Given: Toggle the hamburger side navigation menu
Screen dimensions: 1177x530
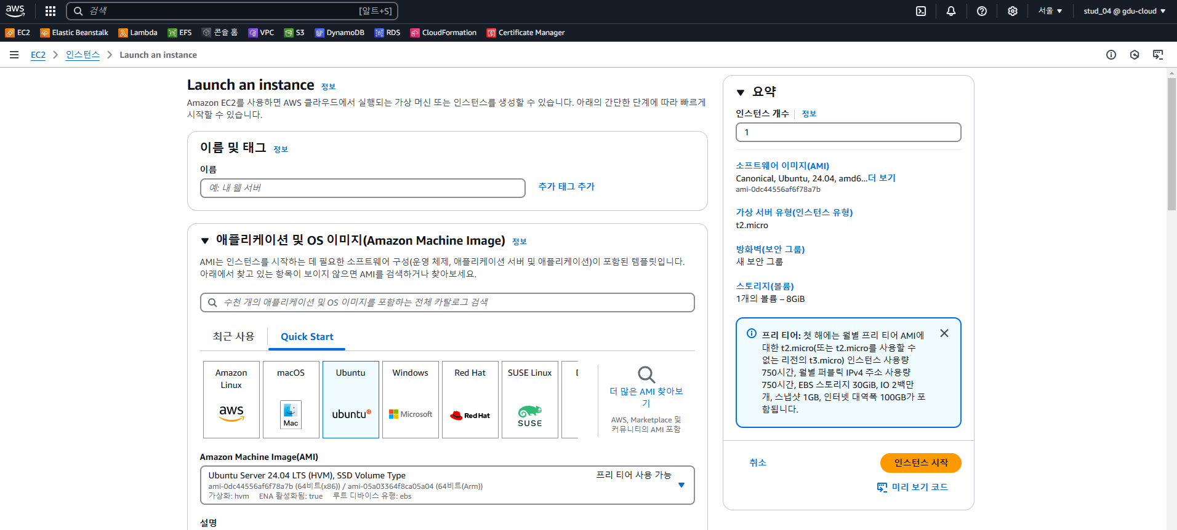Looking at the screenshot, I should pyautogui.click(x=14, y=55).
